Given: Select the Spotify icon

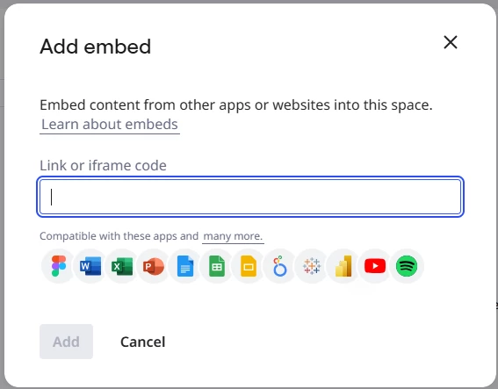Looking at the screenshot, I should [407, 266].
